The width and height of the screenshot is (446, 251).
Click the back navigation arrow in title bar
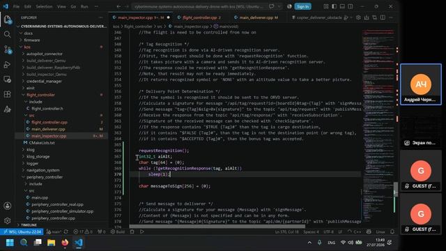(x=118, y=6)
